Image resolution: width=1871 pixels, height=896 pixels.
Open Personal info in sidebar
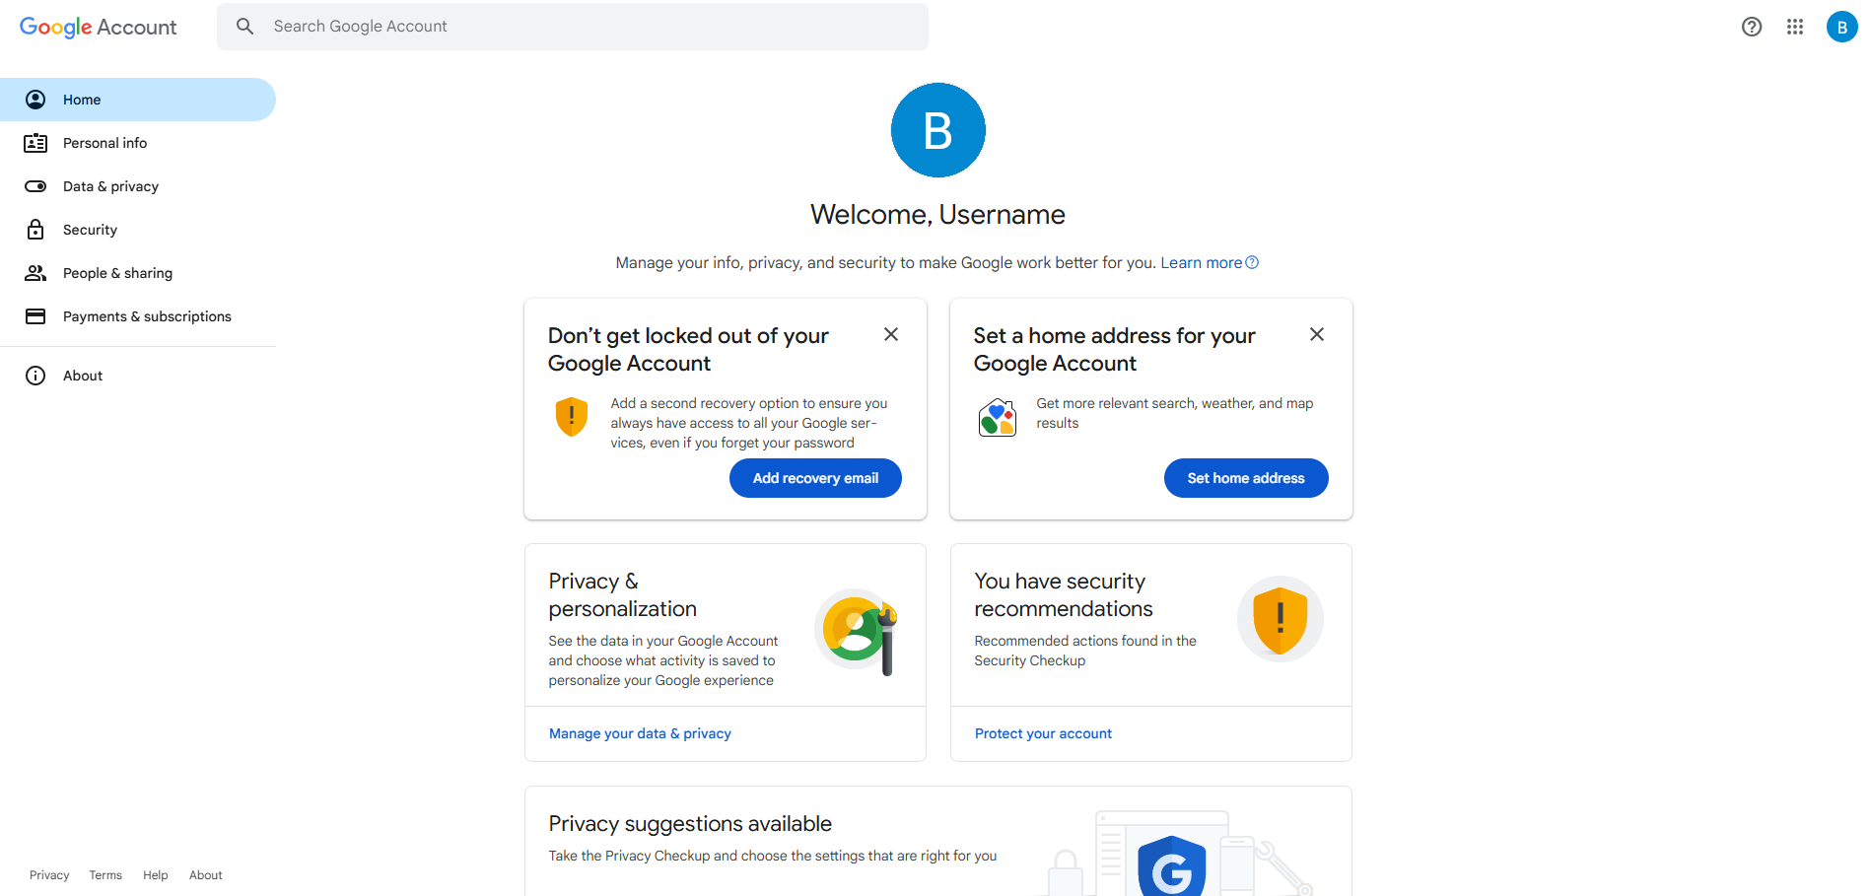coord(104,143)
